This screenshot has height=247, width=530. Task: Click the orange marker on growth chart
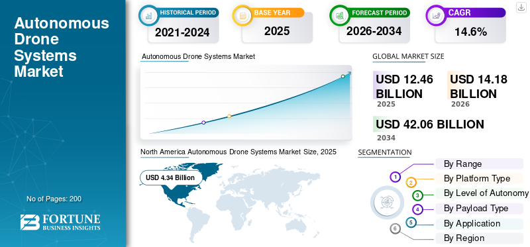coord(229,116)
